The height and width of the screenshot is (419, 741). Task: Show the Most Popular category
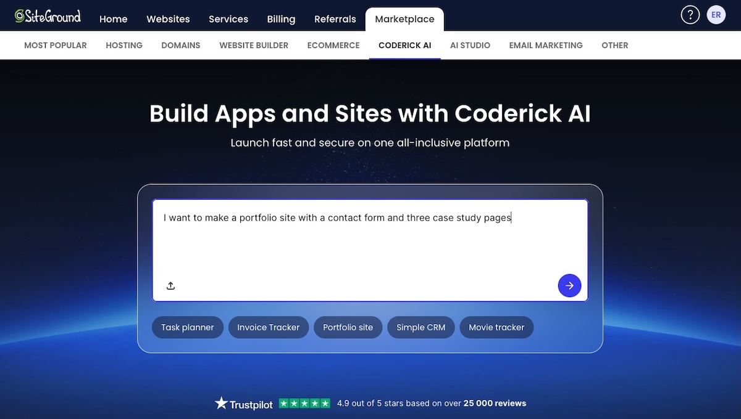[x=56, y=45]
